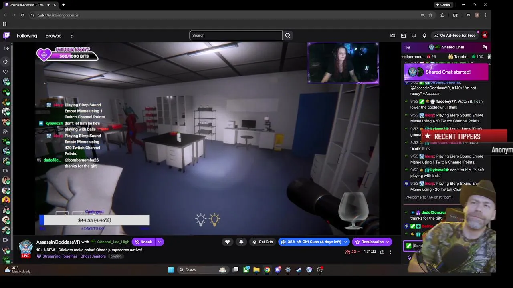Open Chrome three-dot menu

485,15
